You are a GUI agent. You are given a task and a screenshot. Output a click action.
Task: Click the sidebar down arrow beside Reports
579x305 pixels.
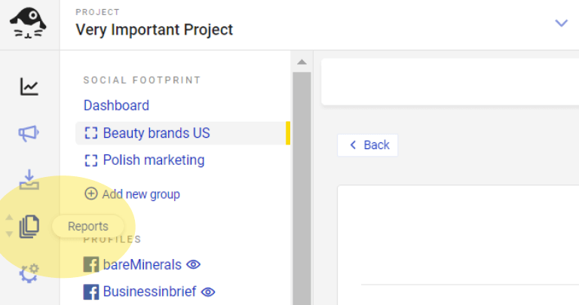(x=9, y=234)
